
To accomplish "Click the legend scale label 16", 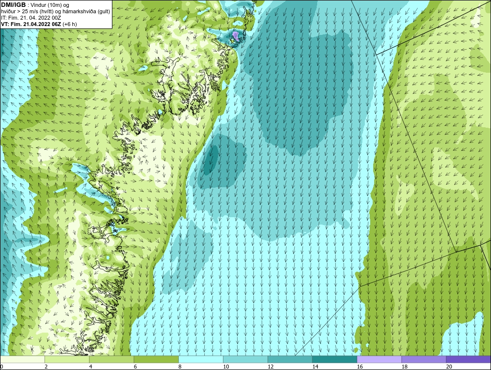I will [360, 367].
